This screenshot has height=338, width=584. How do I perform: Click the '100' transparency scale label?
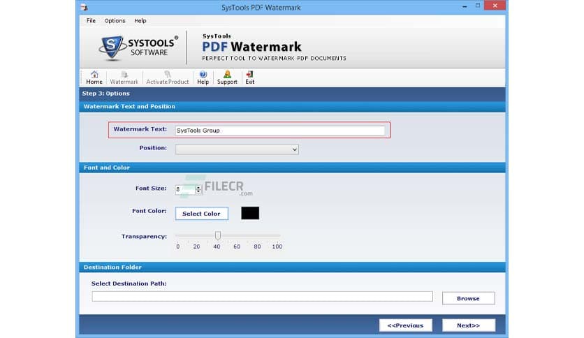click(277, 247)
